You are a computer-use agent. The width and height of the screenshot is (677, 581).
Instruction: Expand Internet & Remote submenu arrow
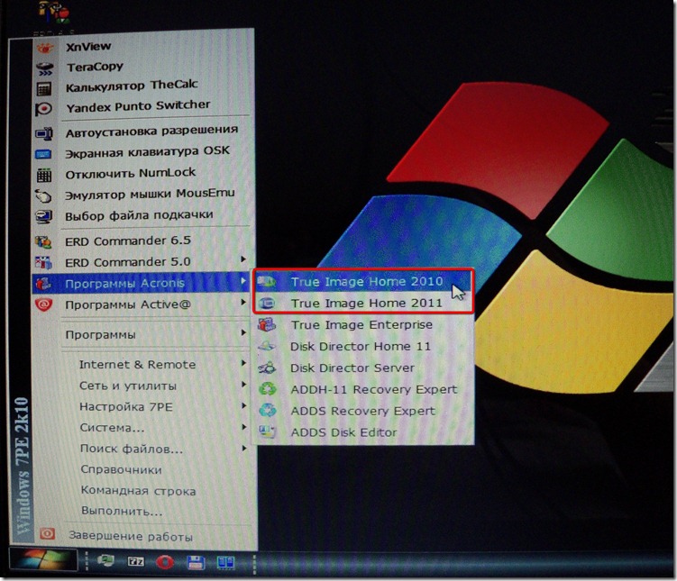coord(244,363)
